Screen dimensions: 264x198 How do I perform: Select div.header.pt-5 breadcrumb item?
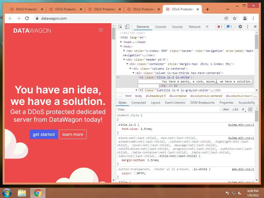point(156,96)
